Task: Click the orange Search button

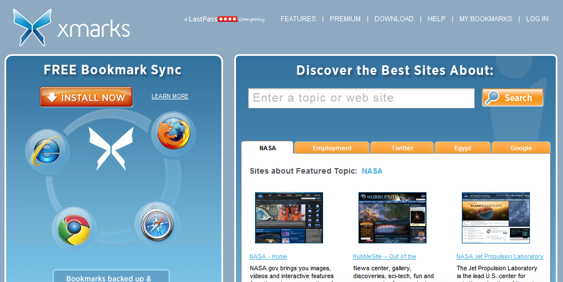Action: pos(512,98)
